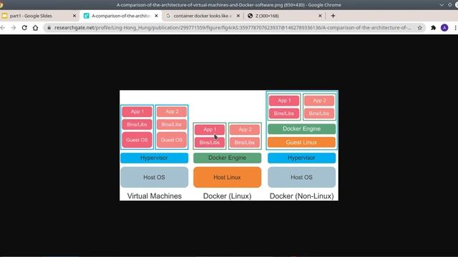
Task: Open the browser home page
Action: tap(35, 28)
